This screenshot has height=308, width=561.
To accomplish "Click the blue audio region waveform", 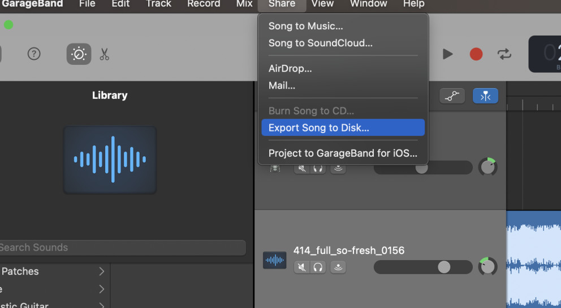I will pyautogui.click(x=533, y=259).
